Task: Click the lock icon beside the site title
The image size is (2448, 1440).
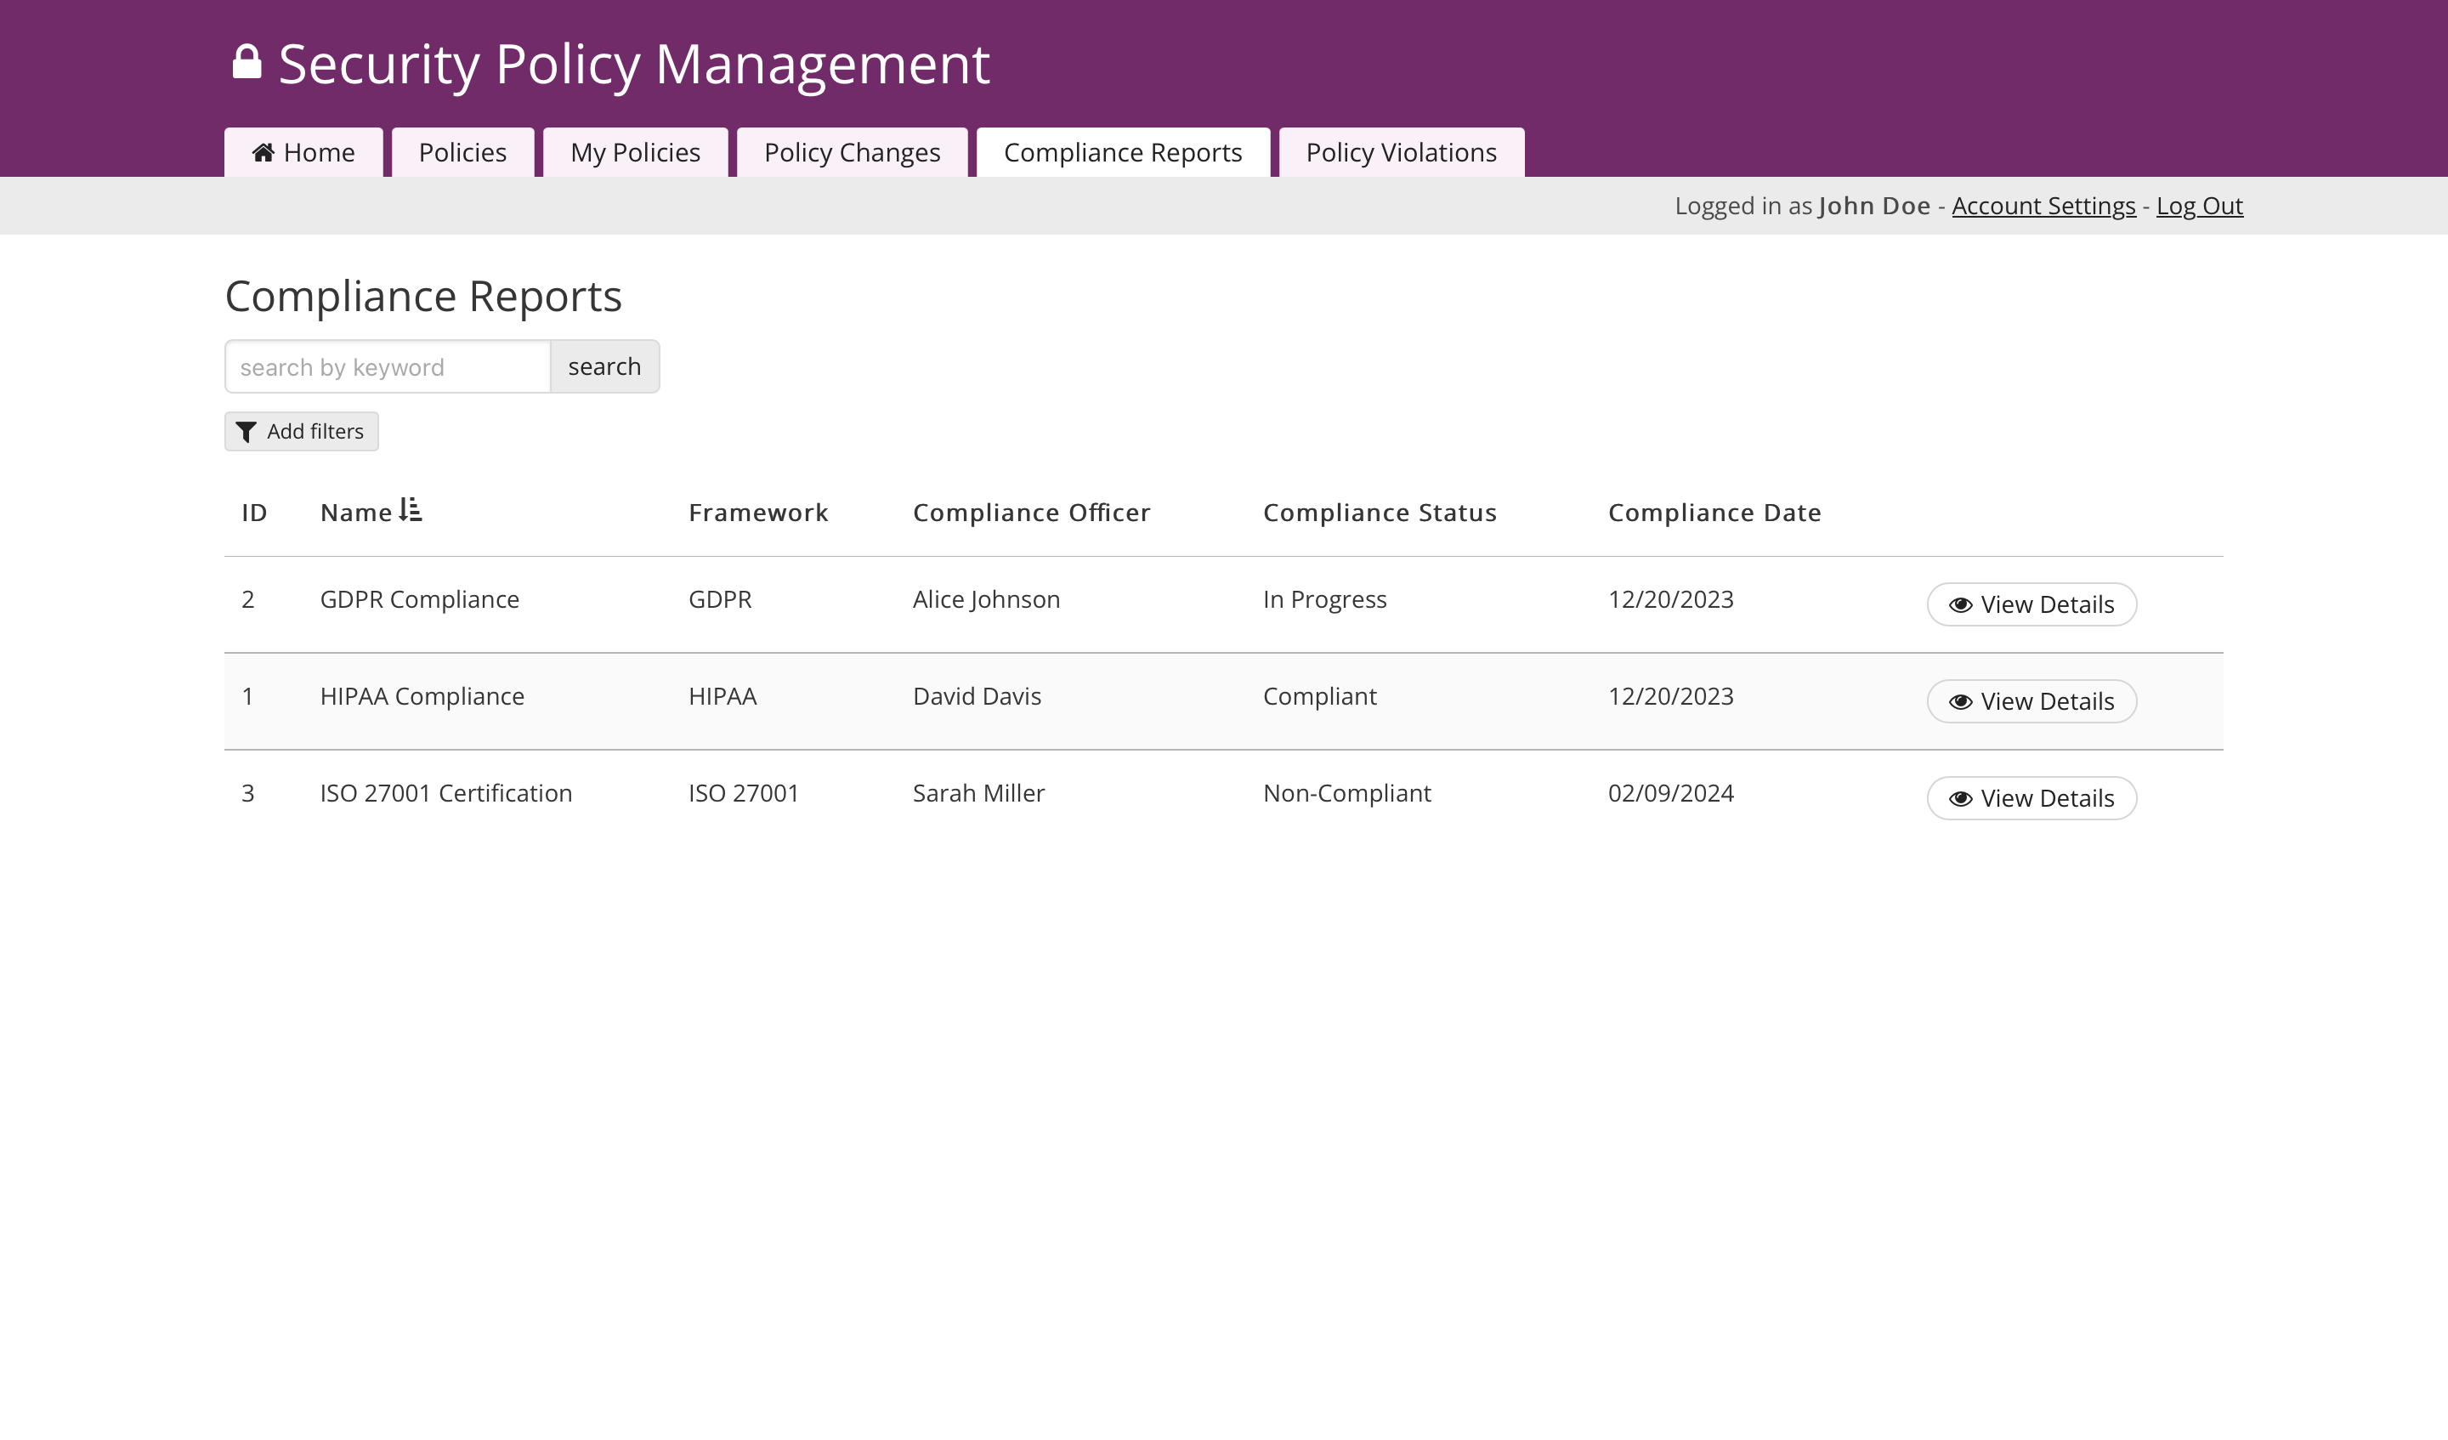Action: 246,62
